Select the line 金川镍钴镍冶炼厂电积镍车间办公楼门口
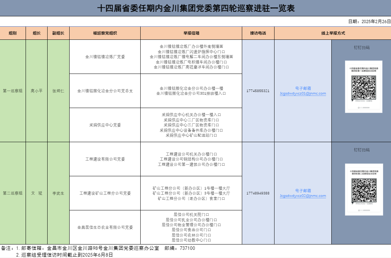This screenshot has height=258, width=391. (191, 62)
